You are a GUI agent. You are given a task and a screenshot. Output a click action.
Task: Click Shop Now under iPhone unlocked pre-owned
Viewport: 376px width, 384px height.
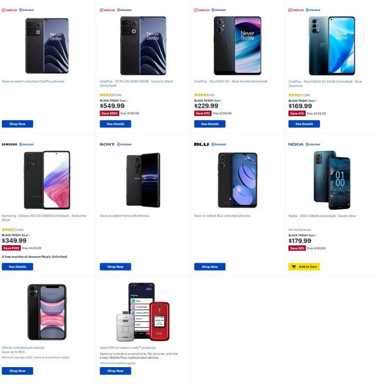coord(17,371)
